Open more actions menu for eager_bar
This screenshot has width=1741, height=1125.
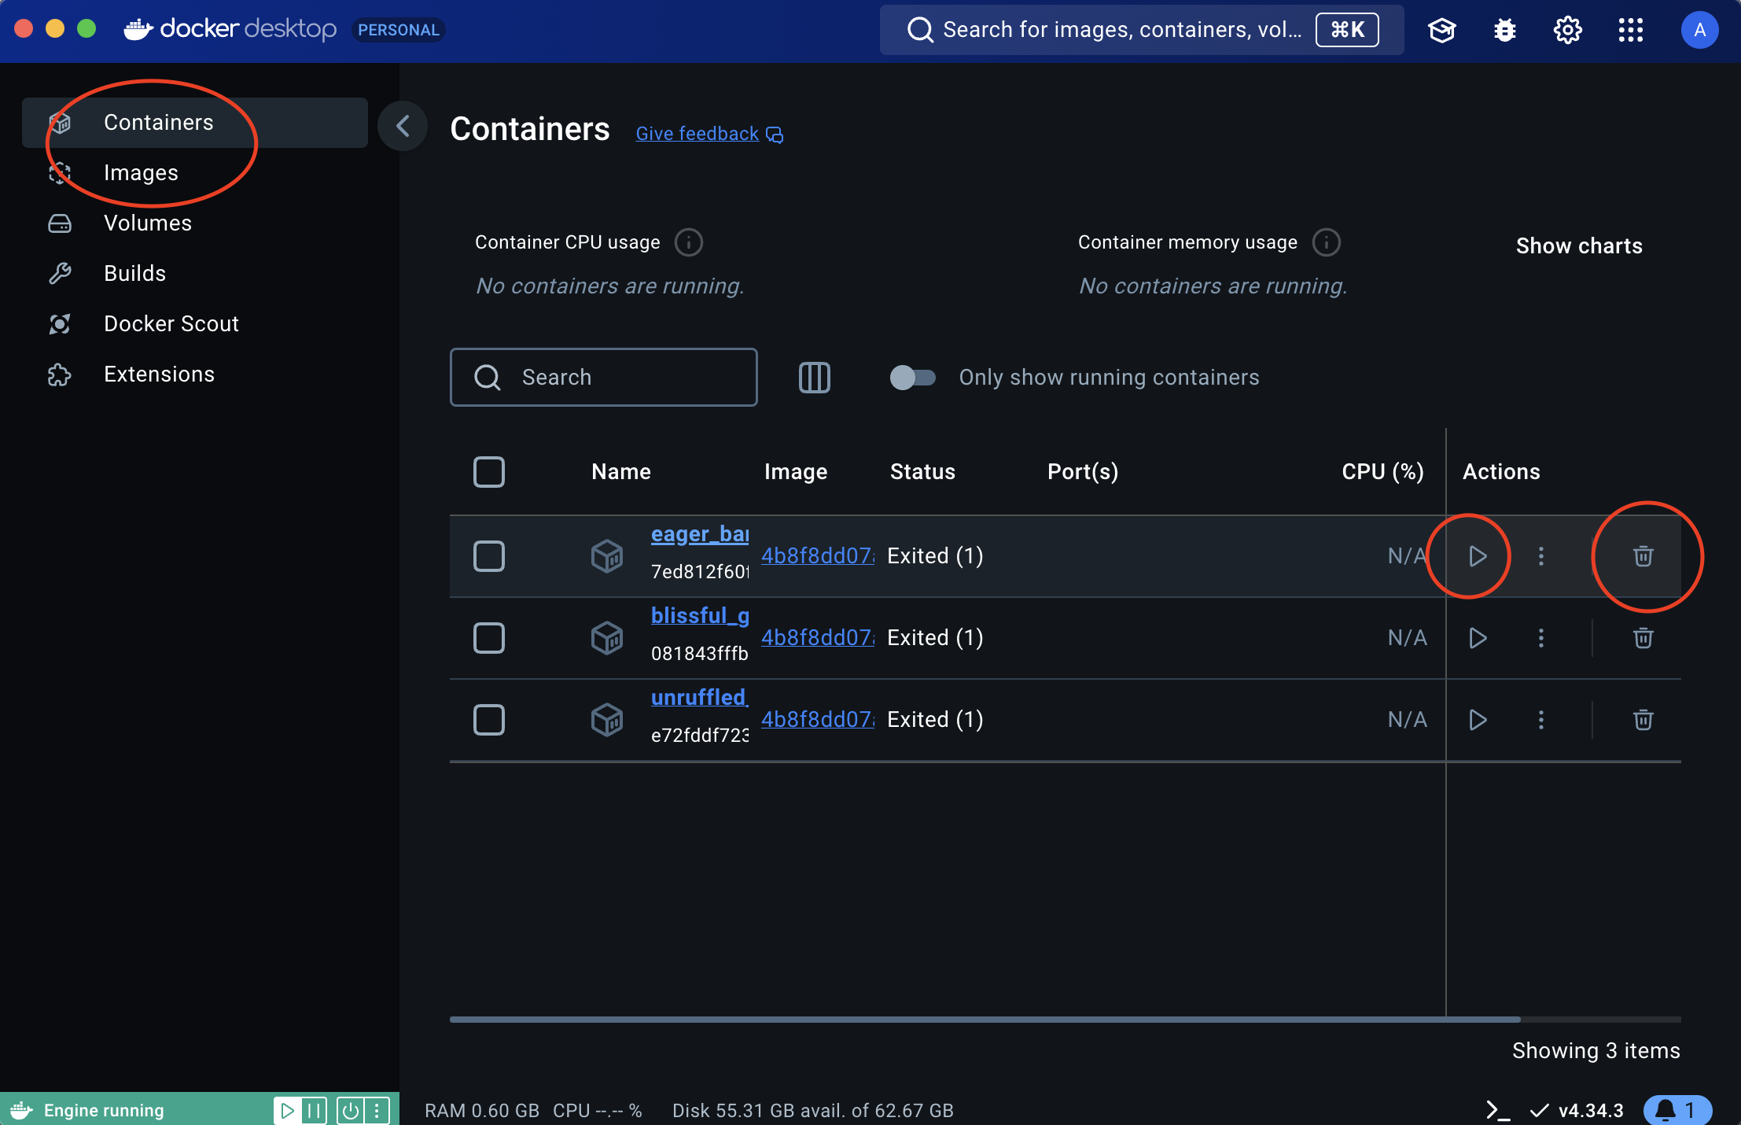1540,556
